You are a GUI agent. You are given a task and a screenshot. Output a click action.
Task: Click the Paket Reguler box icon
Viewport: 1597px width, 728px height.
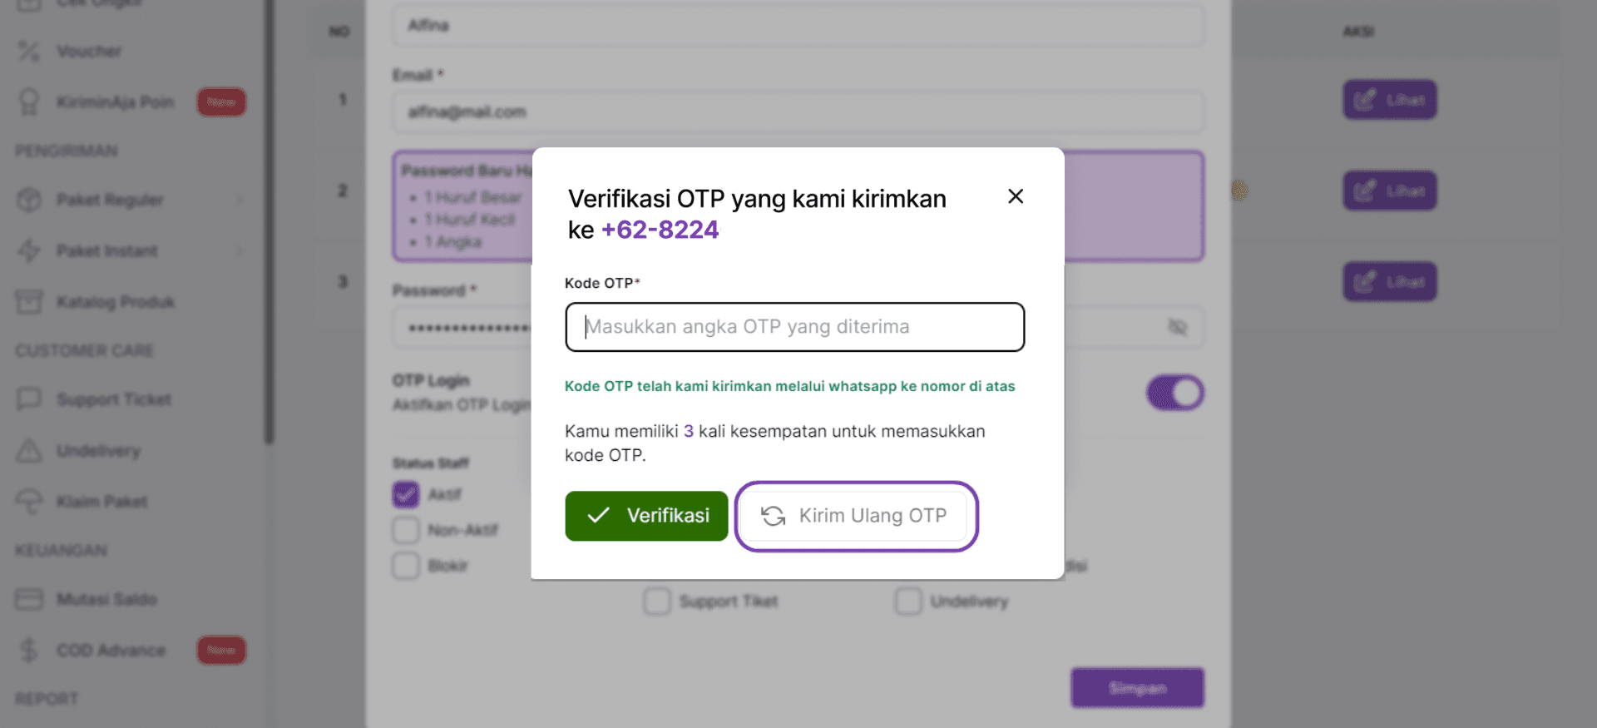pyautogui.click(x=29, y=200)
